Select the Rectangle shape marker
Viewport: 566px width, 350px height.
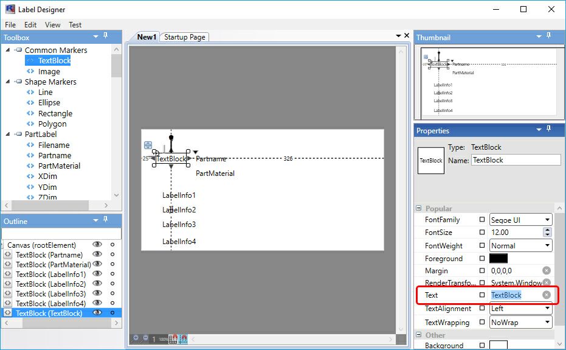coord(55,114)
